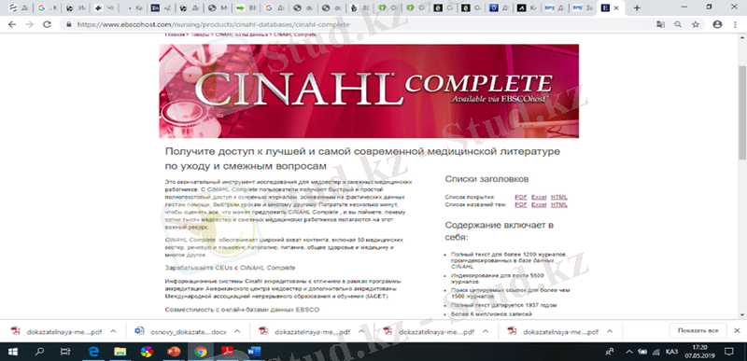Open the Chrome three-dot menu
747x361 pixels.
click(x=736, y=24)
